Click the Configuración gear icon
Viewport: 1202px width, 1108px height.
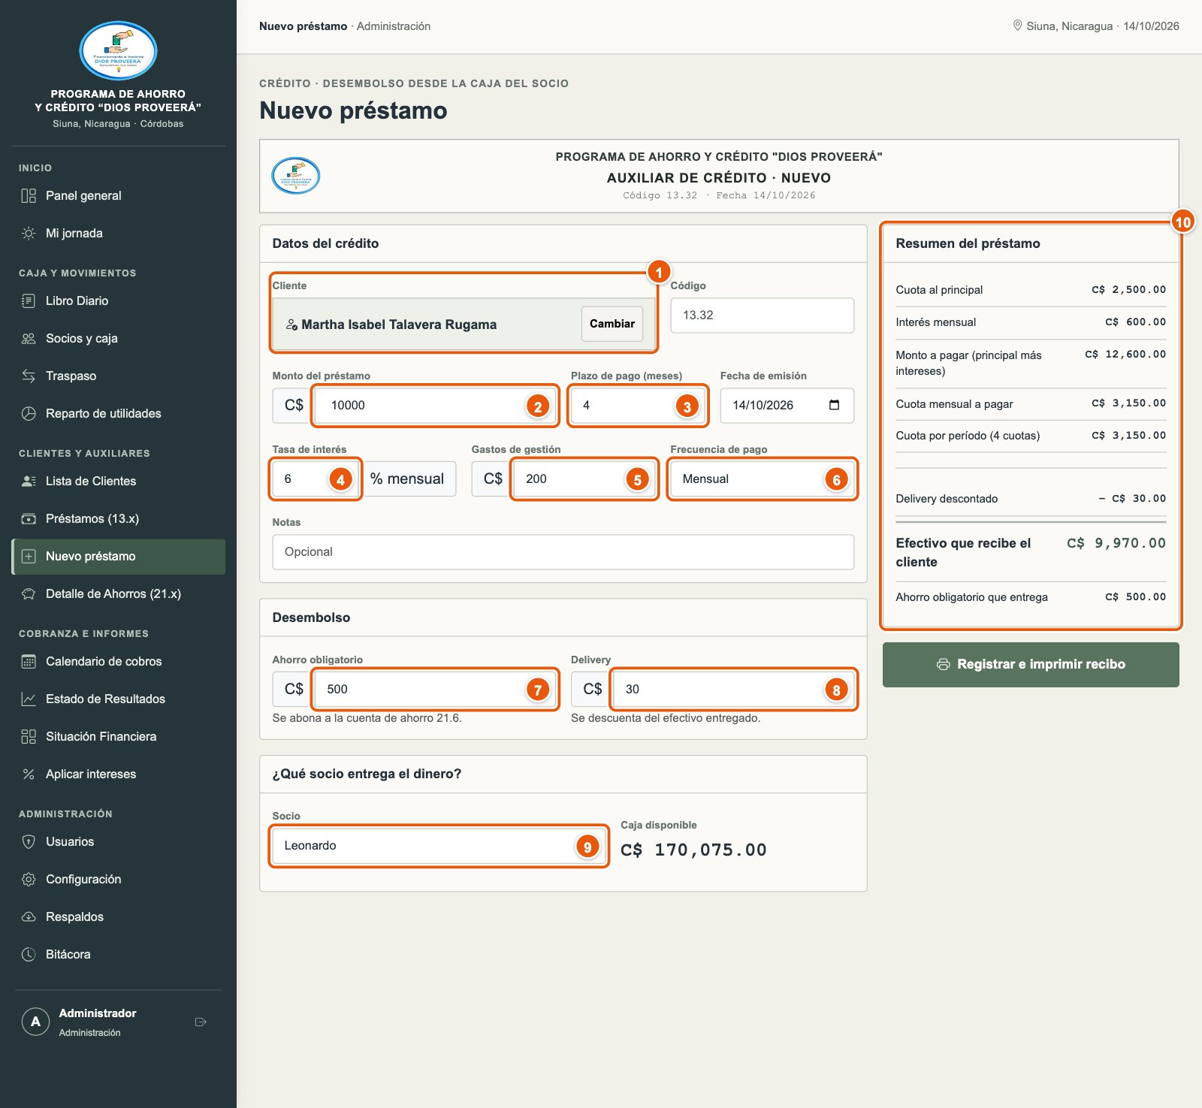pos(29,880)
